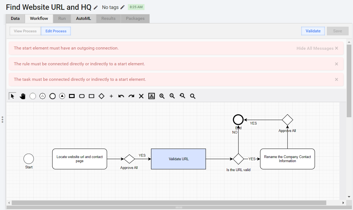Click the scroll up arrow
This screenshot has height=210, width=353.
point(349,42)
